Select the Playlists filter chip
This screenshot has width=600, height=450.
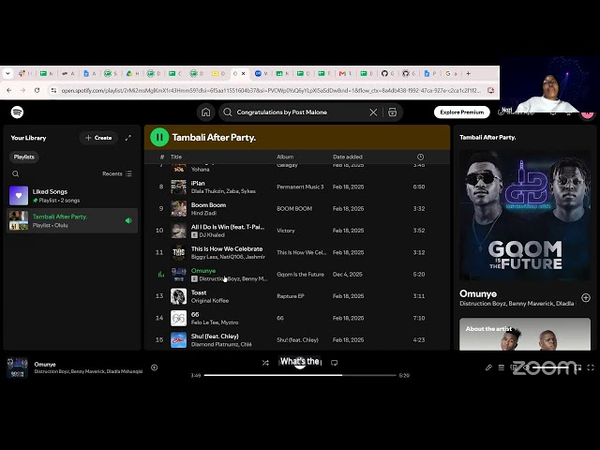[x=24, y=157]
